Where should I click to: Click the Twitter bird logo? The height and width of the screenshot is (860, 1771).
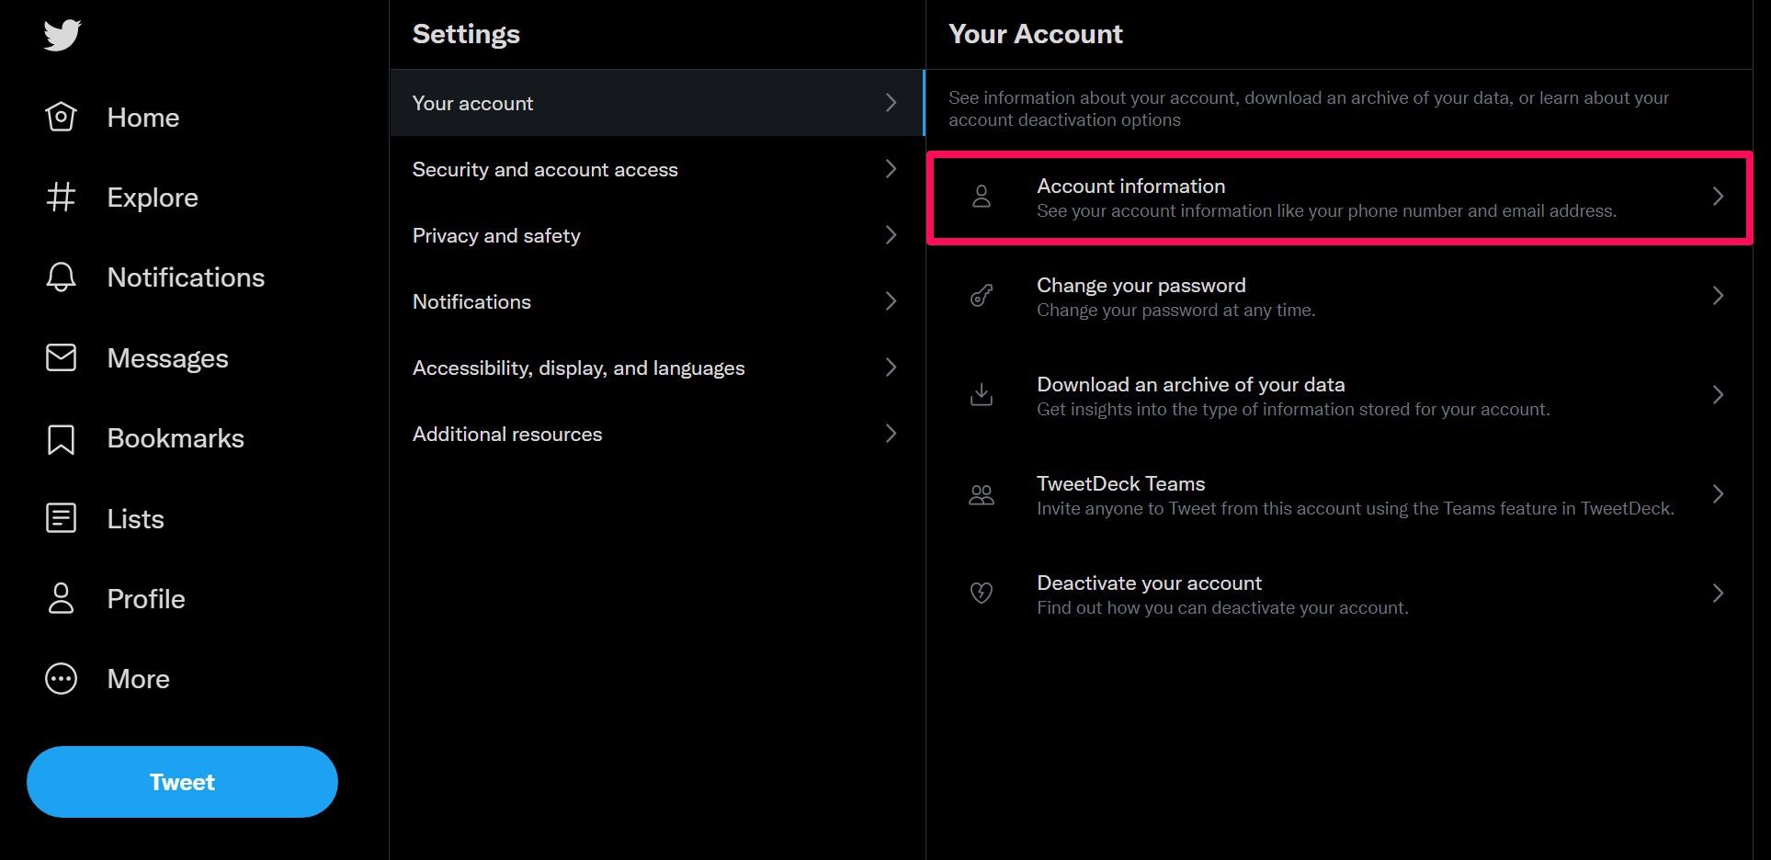pyautogui.click(x=62, y=36)
